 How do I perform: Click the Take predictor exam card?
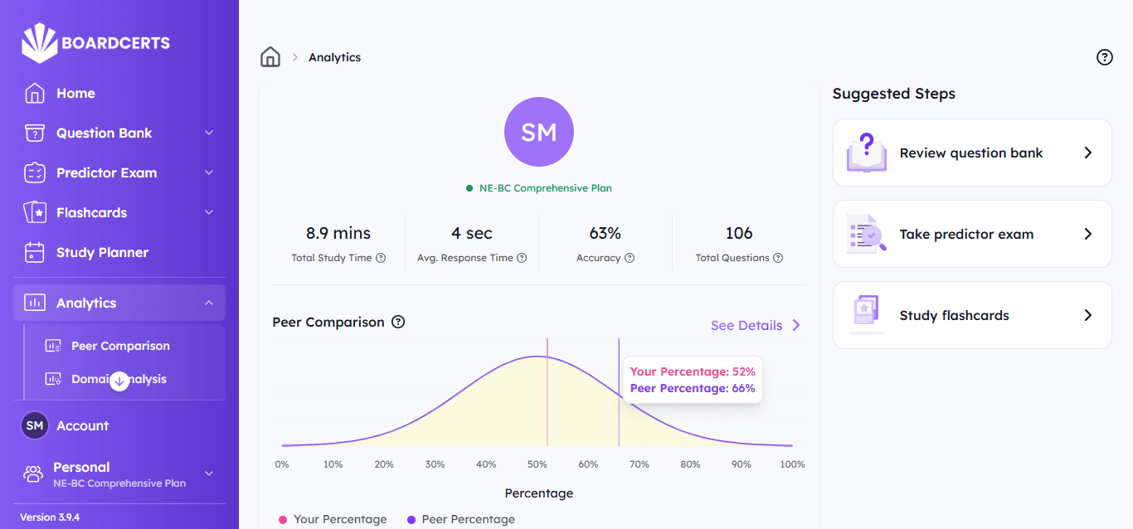pyautogui.click(x=971, y=234)
